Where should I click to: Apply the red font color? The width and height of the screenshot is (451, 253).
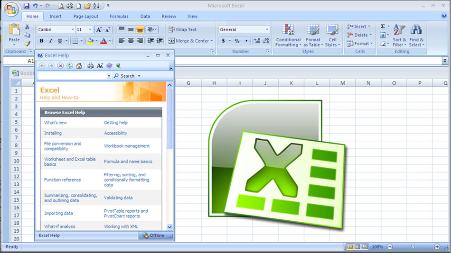click(x=103, y=41)
